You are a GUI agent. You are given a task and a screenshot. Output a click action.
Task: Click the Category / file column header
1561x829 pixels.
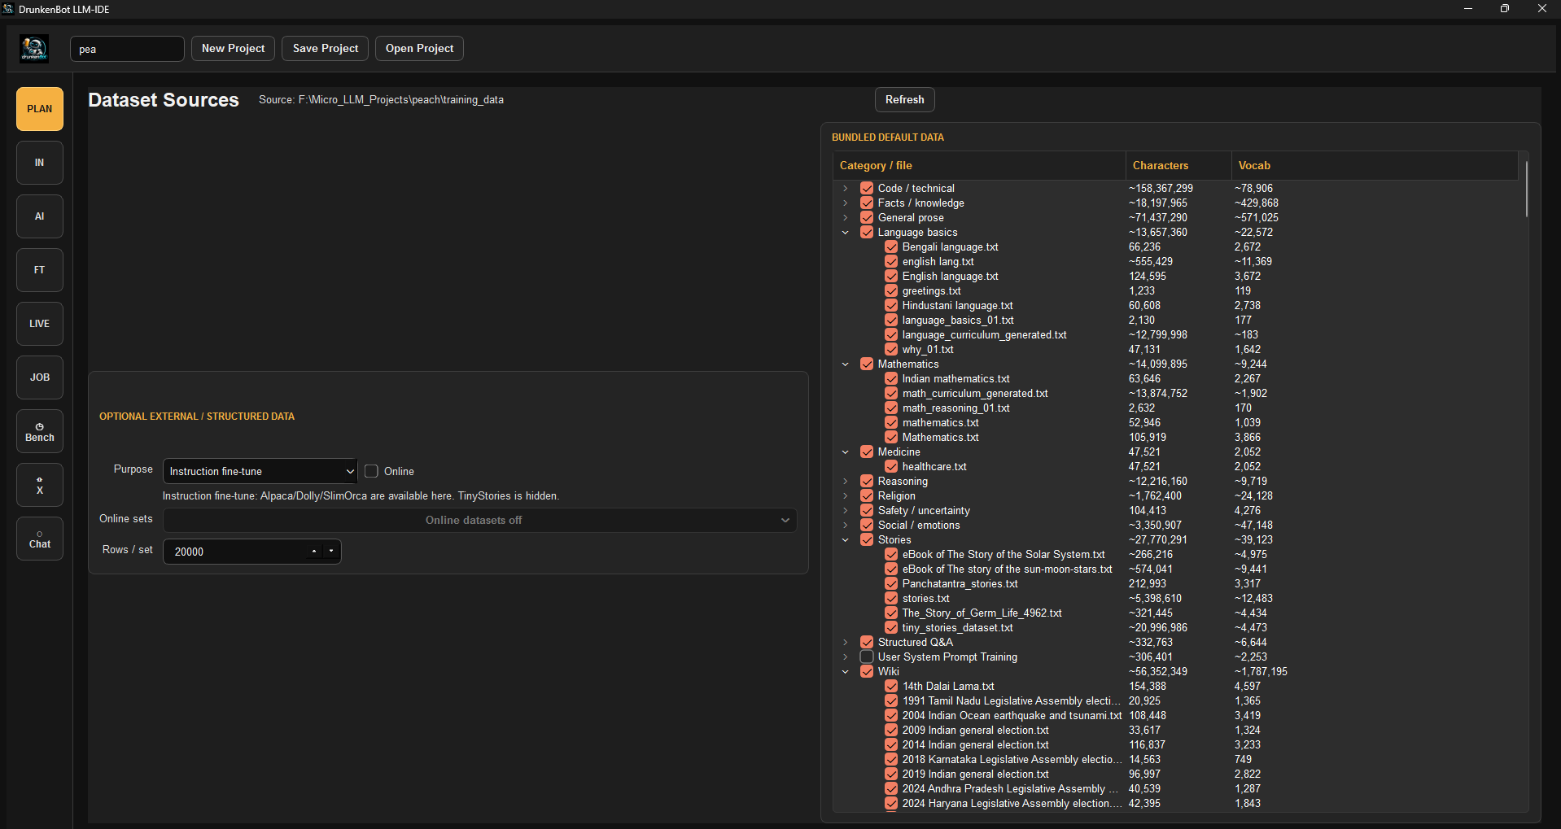(x=979, y=165)
